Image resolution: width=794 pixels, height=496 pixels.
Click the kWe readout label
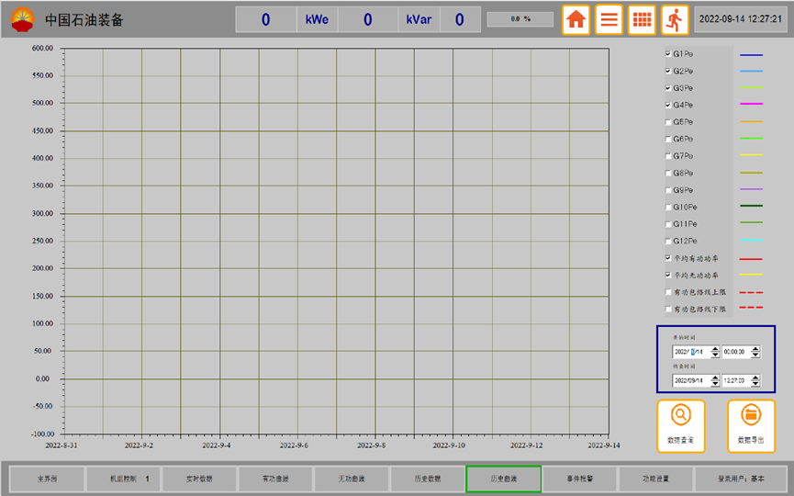click(317, 20)
